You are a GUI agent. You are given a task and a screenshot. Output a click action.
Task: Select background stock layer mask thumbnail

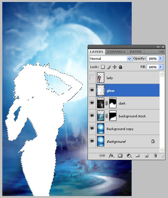click(113, 116)
